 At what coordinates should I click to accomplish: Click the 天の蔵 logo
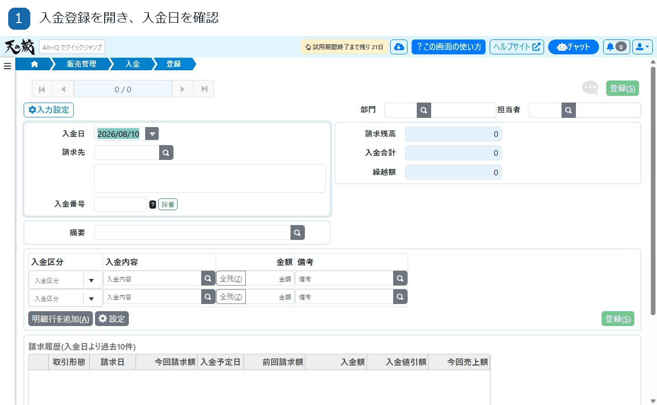tap(20, 47)
